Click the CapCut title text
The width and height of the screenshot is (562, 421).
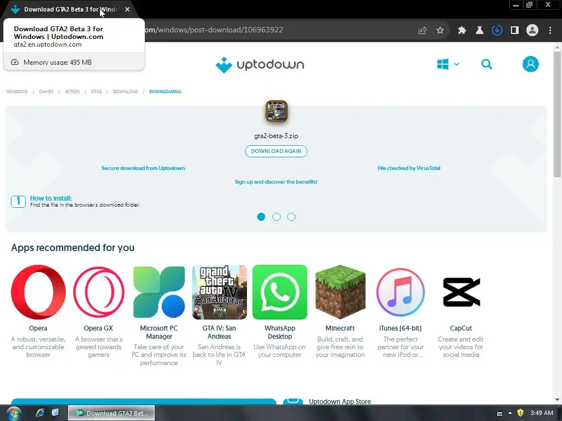tap(461, 328)
